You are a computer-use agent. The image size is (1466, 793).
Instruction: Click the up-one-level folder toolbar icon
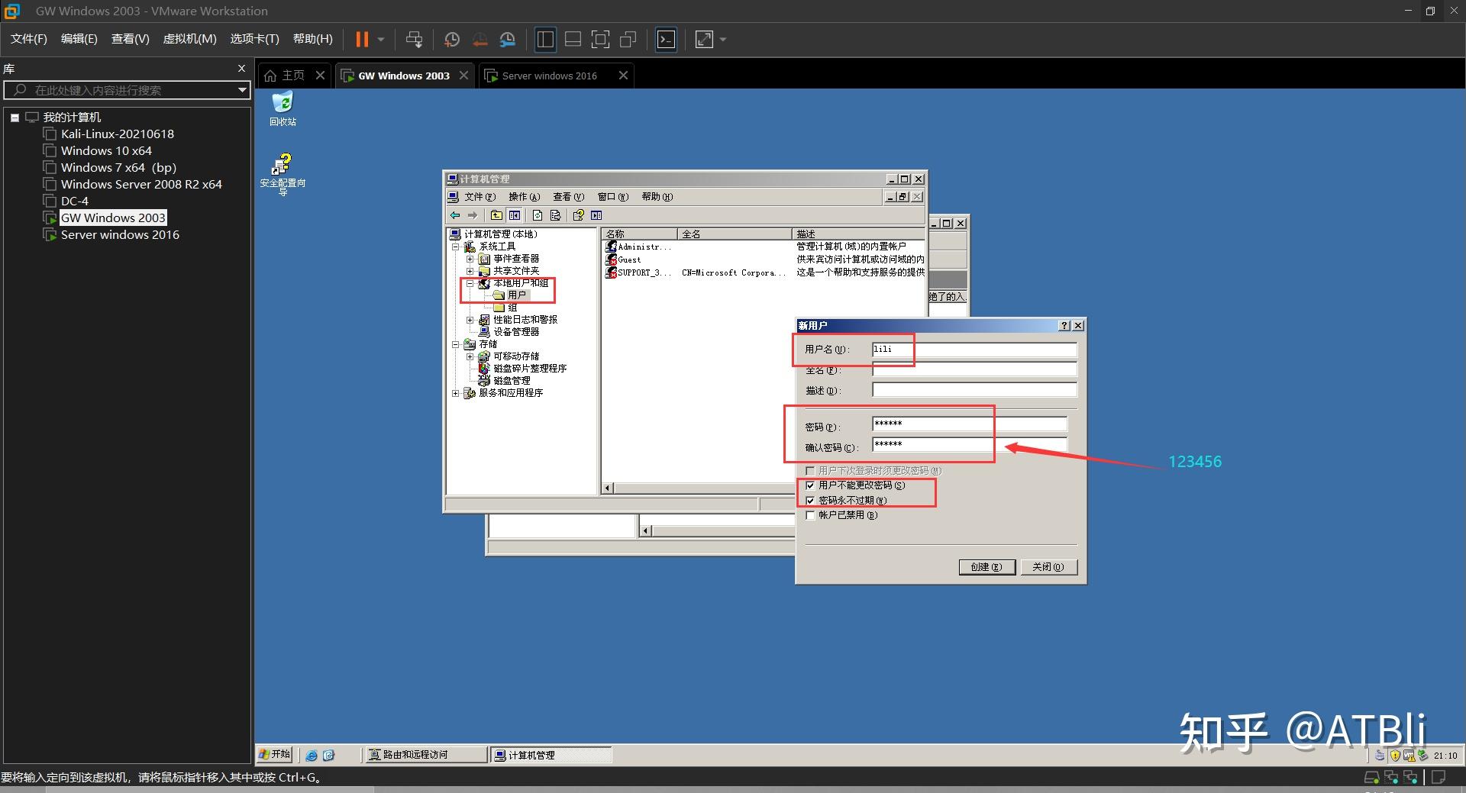[496, 215]
